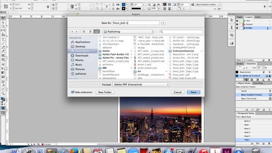Open InDesign from the Dock
272x153 pixels.
point(227,150)
